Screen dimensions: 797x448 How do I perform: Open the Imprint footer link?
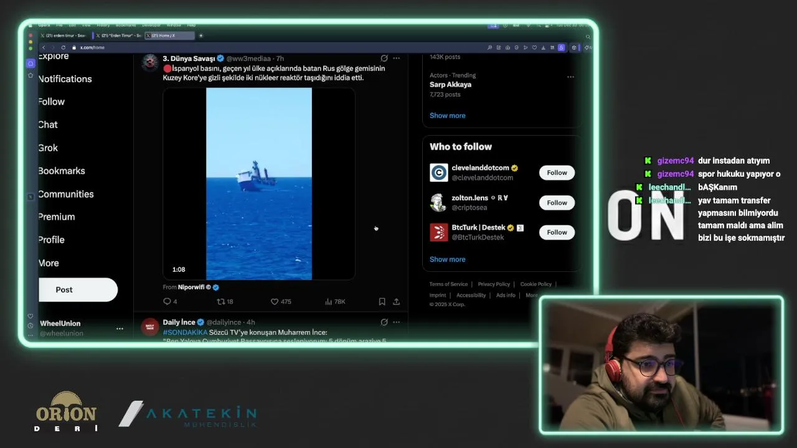(438, 296)
